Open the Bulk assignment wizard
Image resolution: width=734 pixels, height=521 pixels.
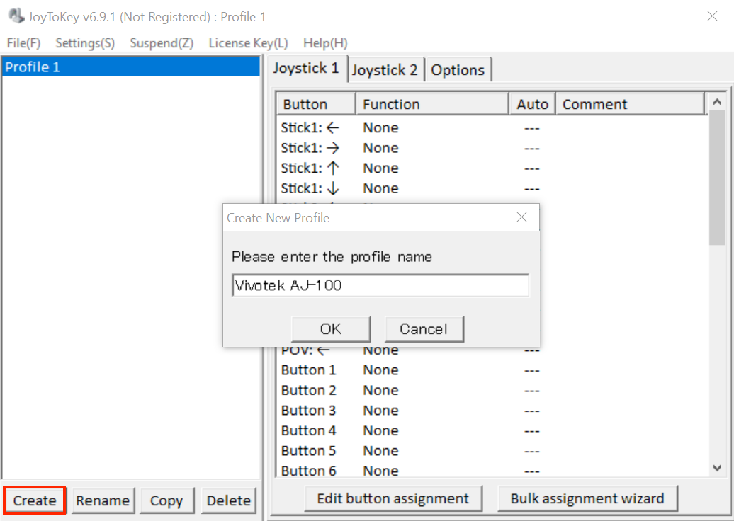pyautogui.click(x=587, y=498)
